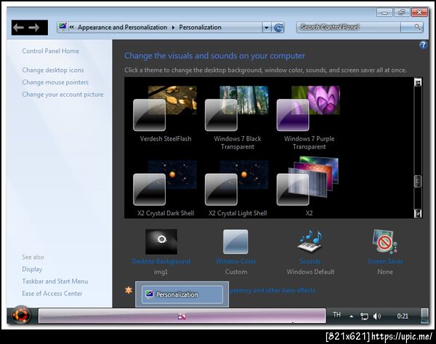The image size is (436, 344).
Task: Refresh the Control Panel page
Action: (x=278, y=28)
